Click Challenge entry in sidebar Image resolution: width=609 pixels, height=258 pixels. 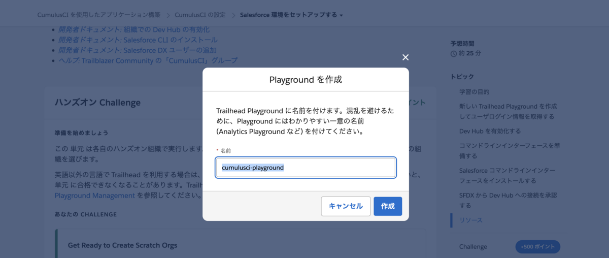[x=473, y=247]
